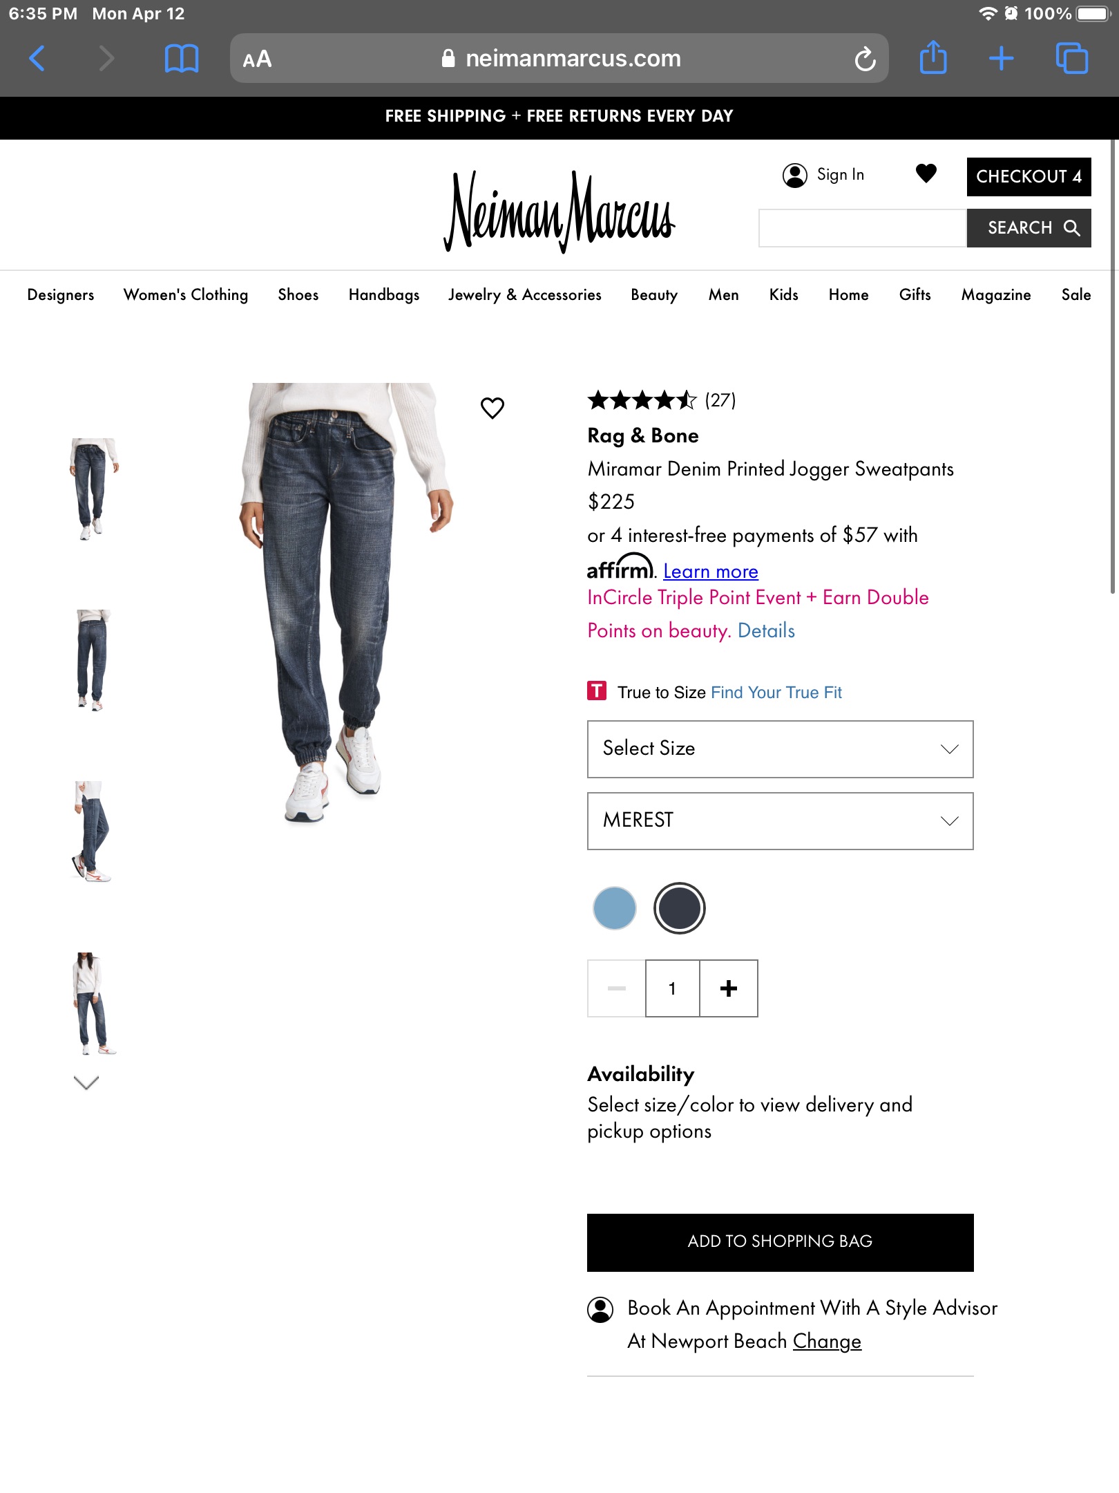The width and height of the screenshot is (1119, 1493).
Task: Open the Select Size dropdown
Action: pos(781,749)
